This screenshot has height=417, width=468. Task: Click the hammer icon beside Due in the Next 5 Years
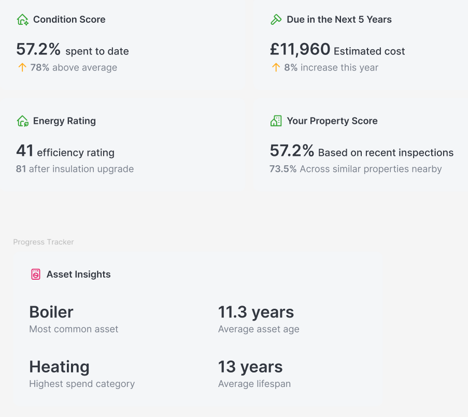pos(276,20)
